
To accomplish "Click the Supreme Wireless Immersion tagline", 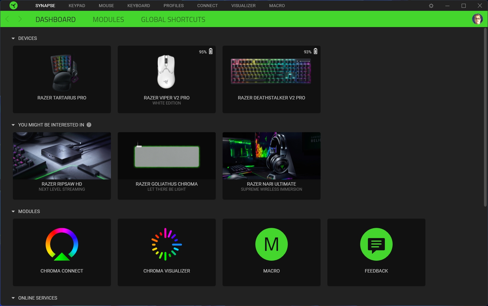I will tap(272, 189).
